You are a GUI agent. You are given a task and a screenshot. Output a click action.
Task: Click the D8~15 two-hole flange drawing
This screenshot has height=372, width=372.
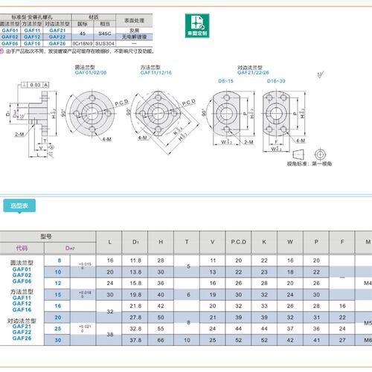[x=226, y=114]
